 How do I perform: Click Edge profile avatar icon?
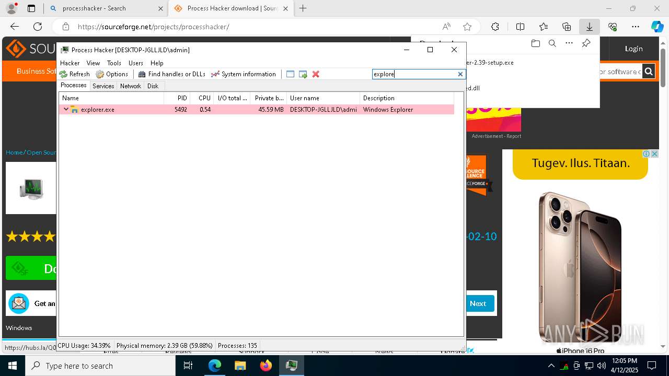click(11, 8)
